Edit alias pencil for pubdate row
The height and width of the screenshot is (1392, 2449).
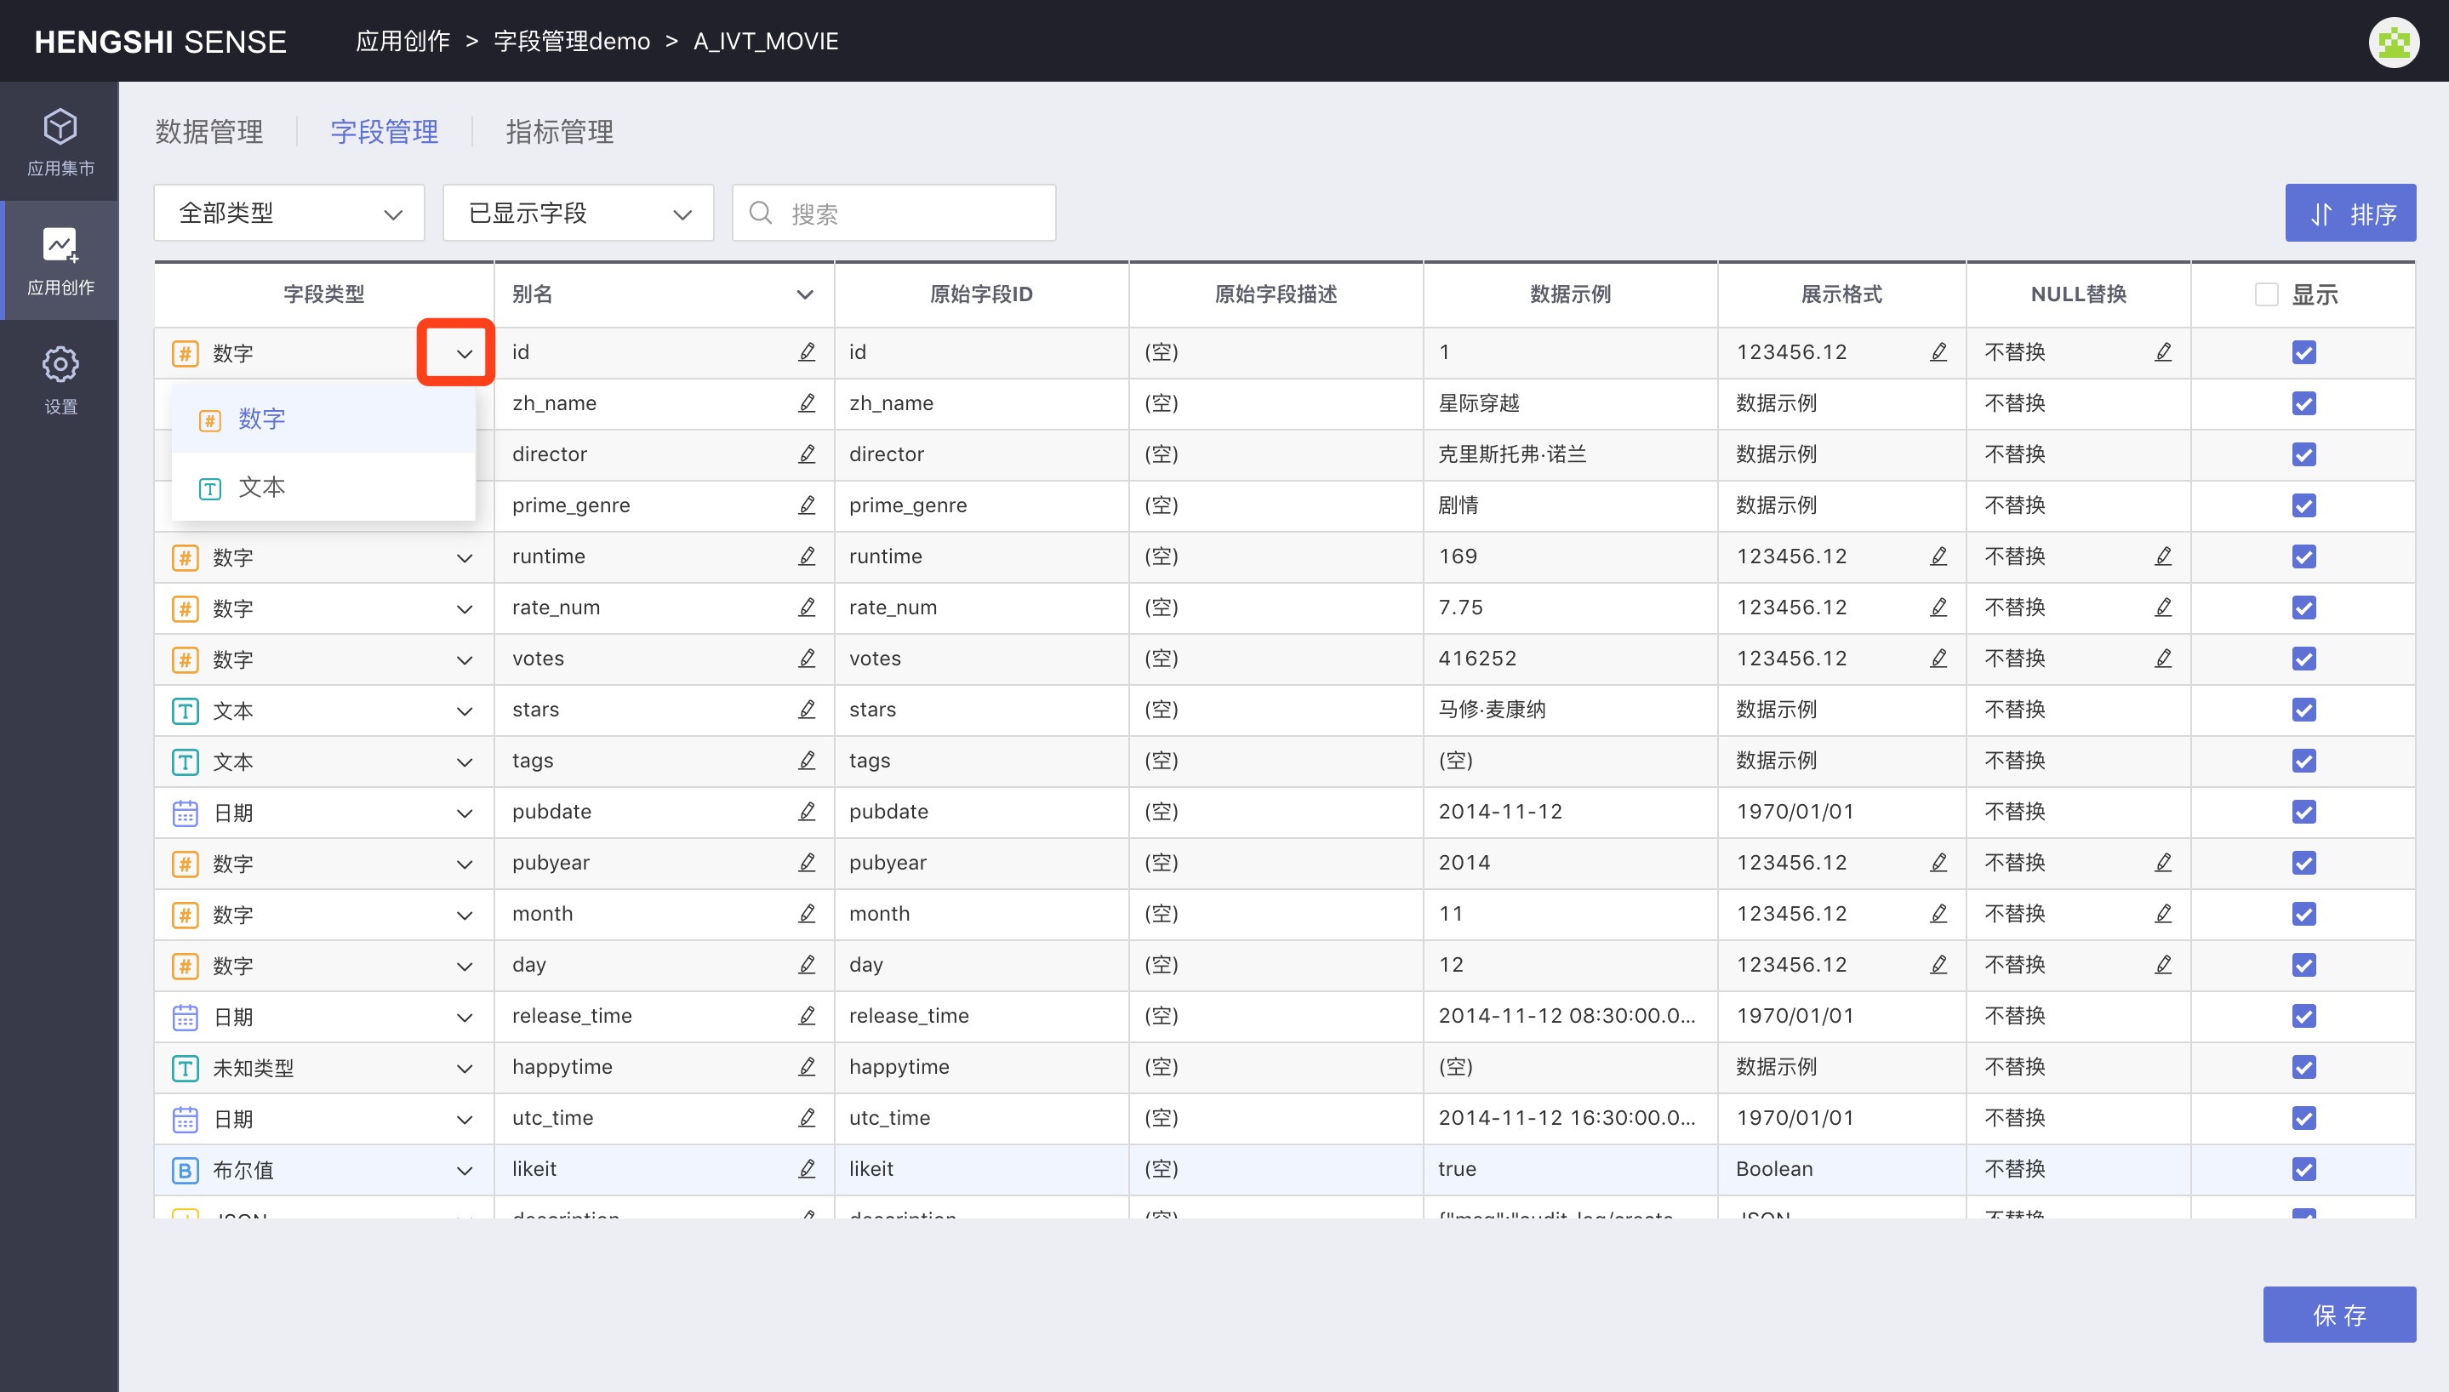[807, 812]
